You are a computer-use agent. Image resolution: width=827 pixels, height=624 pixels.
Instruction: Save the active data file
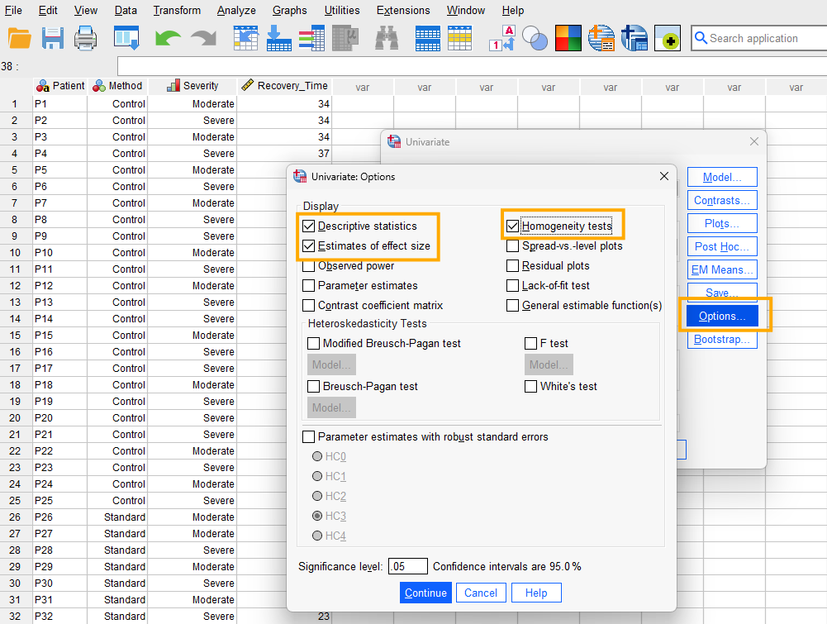(52, 38)
